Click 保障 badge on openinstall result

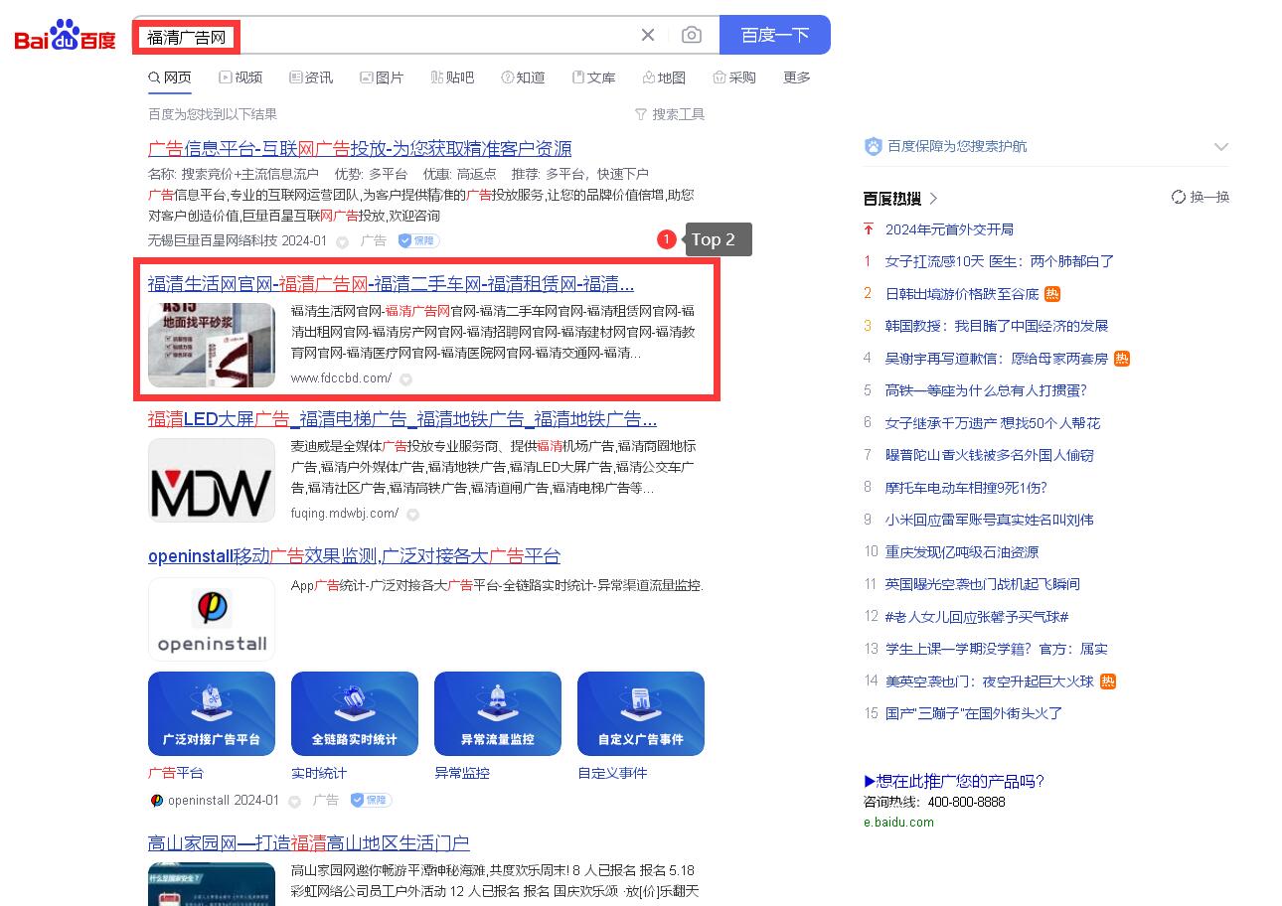tap(371, 800)
